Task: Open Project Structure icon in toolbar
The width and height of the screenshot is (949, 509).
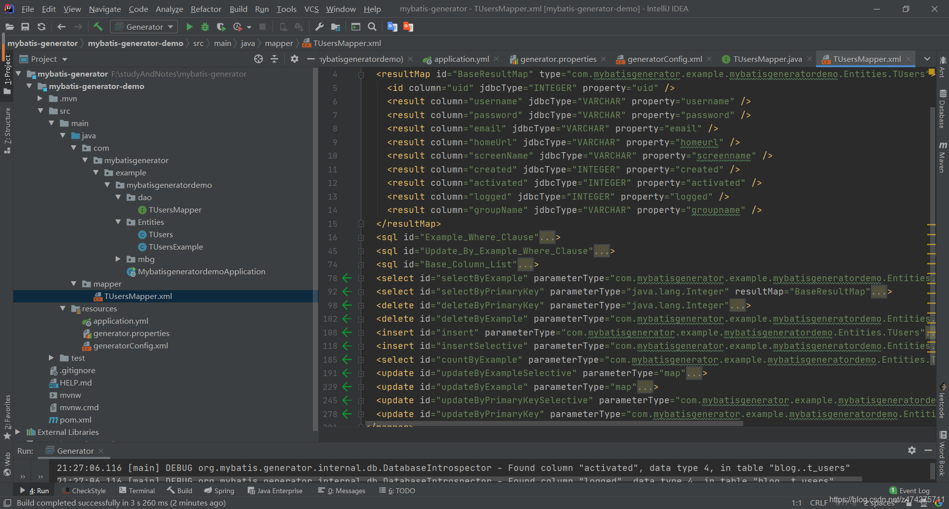Action: click(336, 27)
